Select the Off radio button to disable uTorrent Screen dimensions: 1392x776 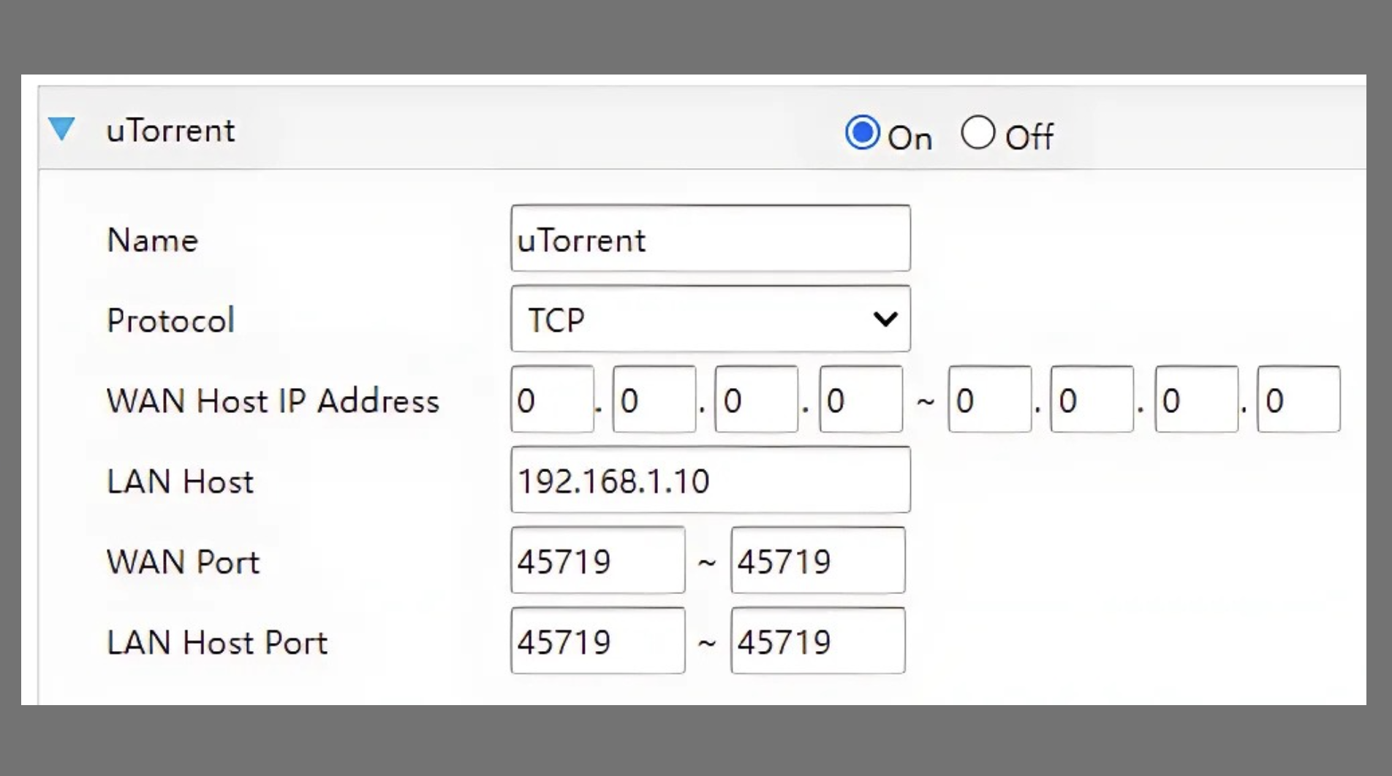977,132
